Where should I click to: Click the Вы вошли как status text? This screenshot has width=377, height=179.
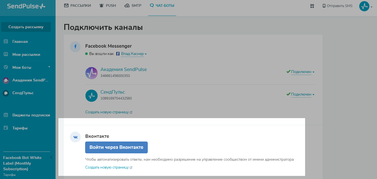click(x=101, y=54)
